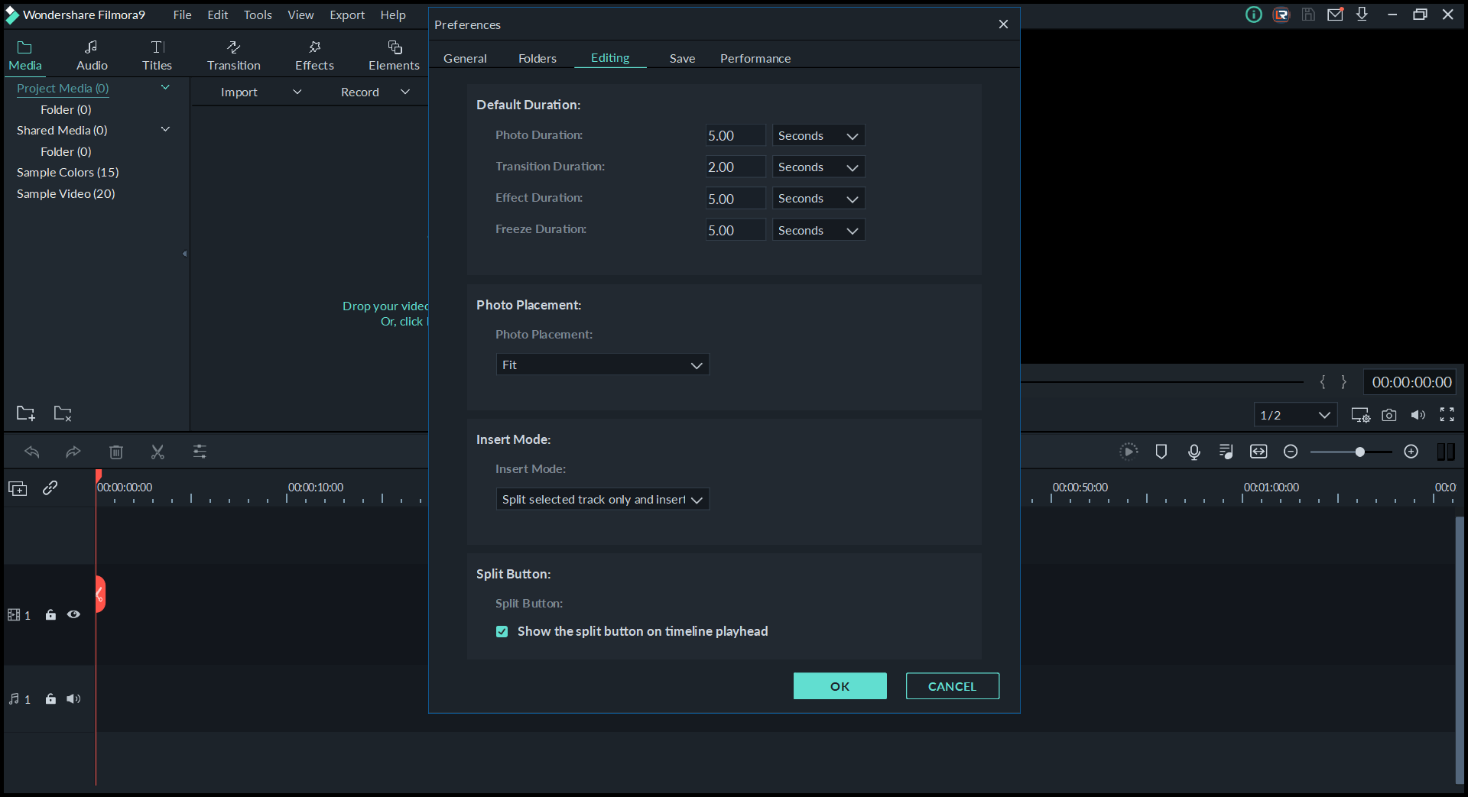Open the Effects tab
This screenshot has height=797, width=1468.
[x=314, y=56]
